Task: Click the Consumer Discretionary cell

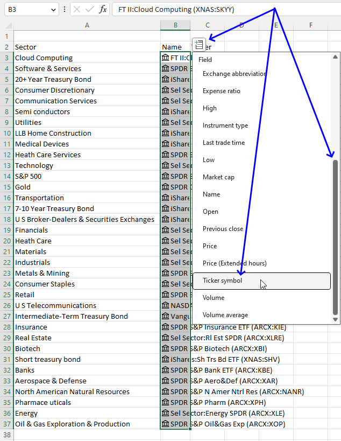Action: (87, 90)
